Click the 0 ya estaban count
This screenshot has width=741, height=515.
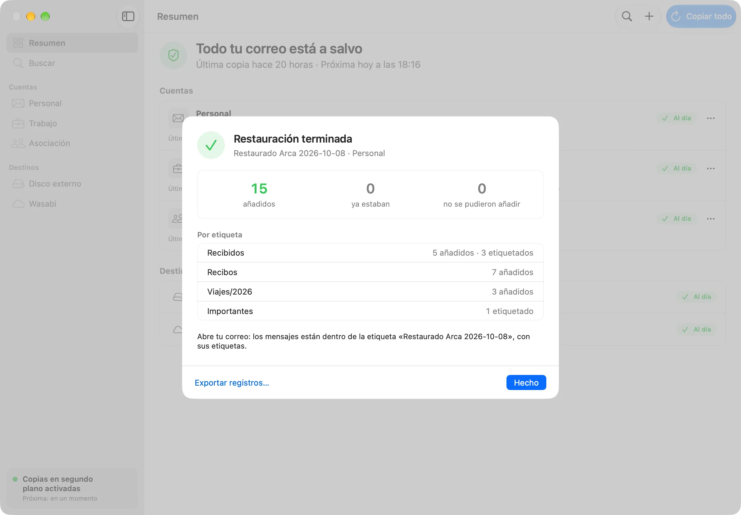point(370,195)
